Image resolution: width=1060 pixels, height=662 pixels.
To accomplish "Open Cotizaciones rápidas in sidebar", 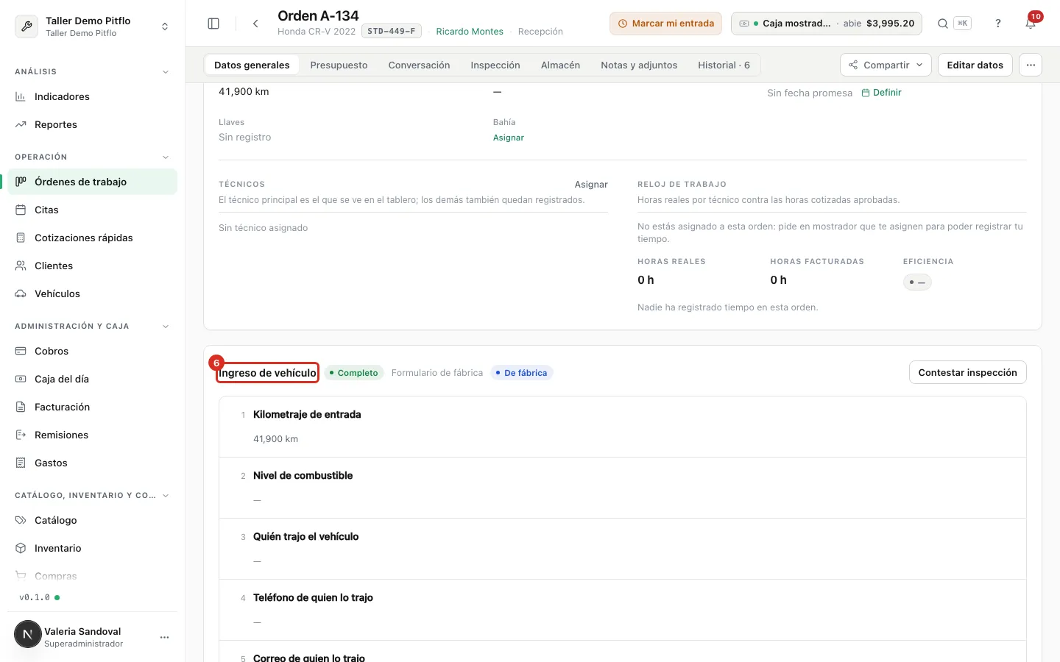I will coord(93,238).
